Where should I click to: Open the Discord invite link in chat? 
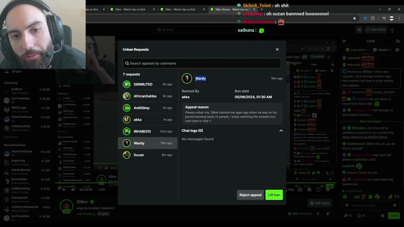pos(365,137)
